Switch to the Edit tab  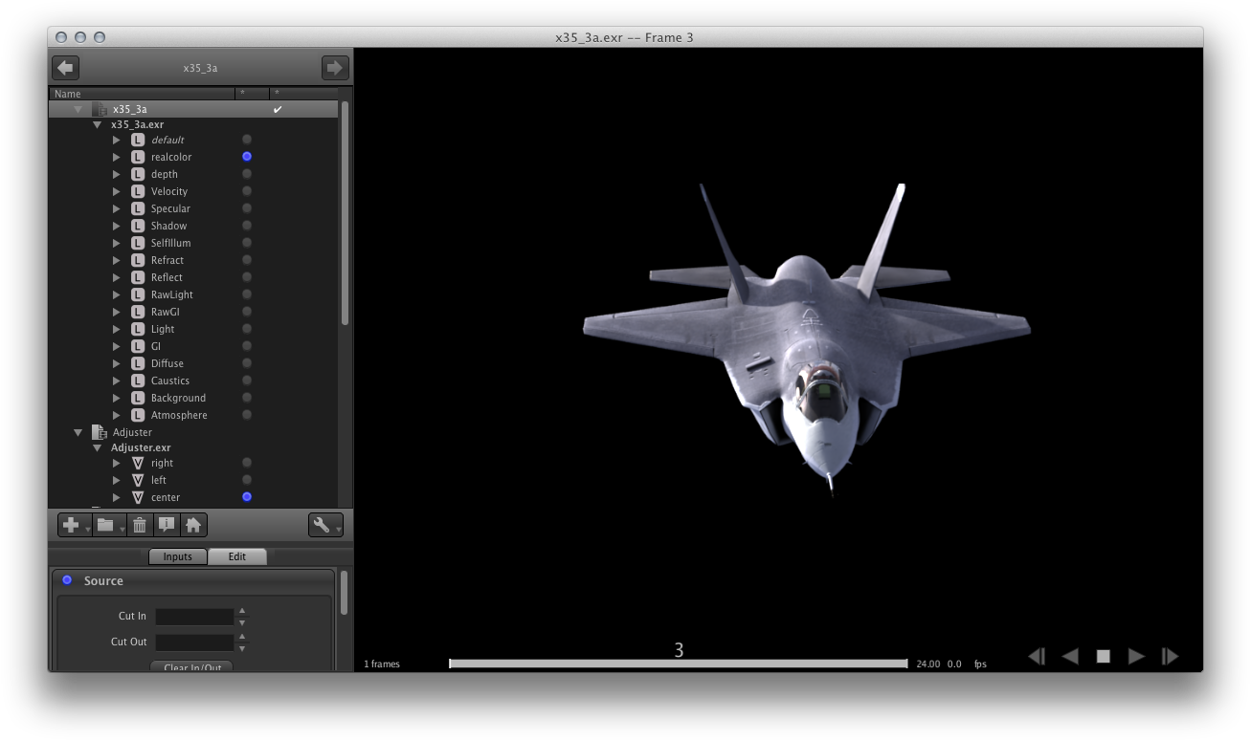[x=237, y=556]
